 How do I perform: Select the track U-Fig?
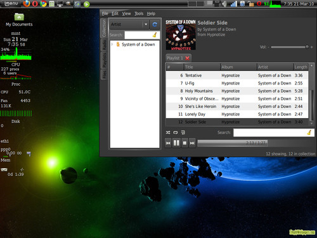pos(237,83)
